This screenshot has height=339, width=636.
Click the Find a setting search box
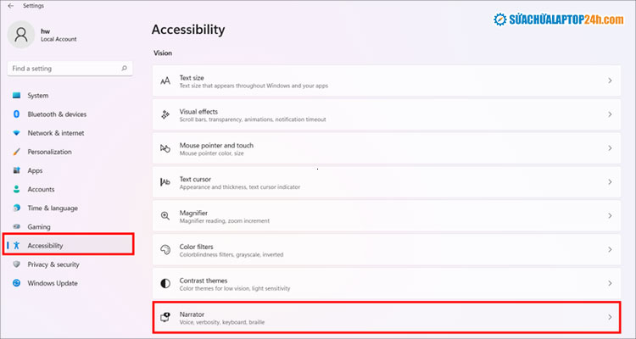[x=66, y=68]
